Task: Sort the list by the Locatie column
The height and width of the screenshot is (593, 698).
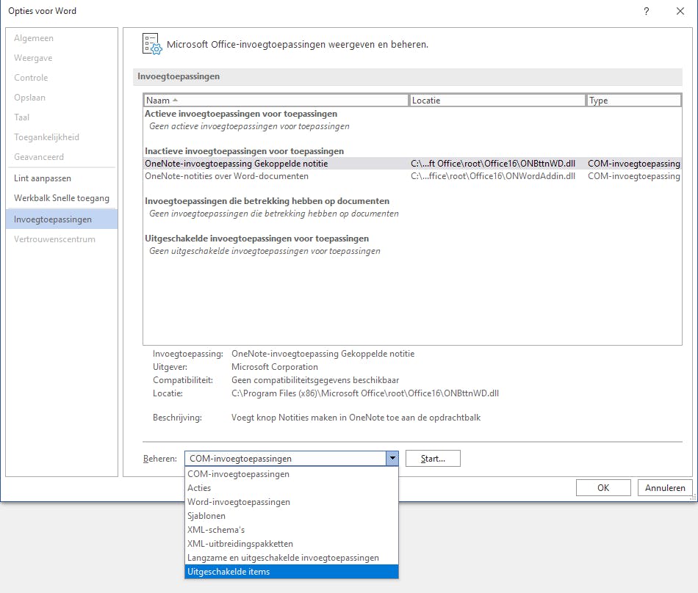Action: [x=497, y=101]
